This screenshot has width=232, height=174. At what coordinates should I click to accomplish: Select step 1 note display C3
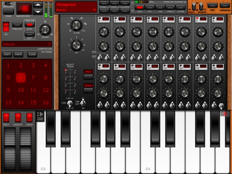[x=105, y=19]
